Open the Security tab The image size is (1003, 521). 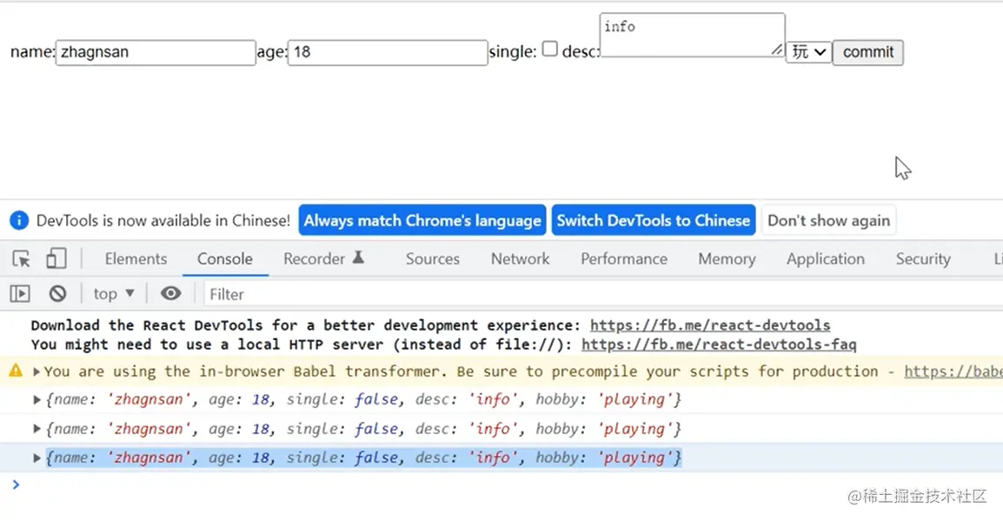click(x=923, y=258)
